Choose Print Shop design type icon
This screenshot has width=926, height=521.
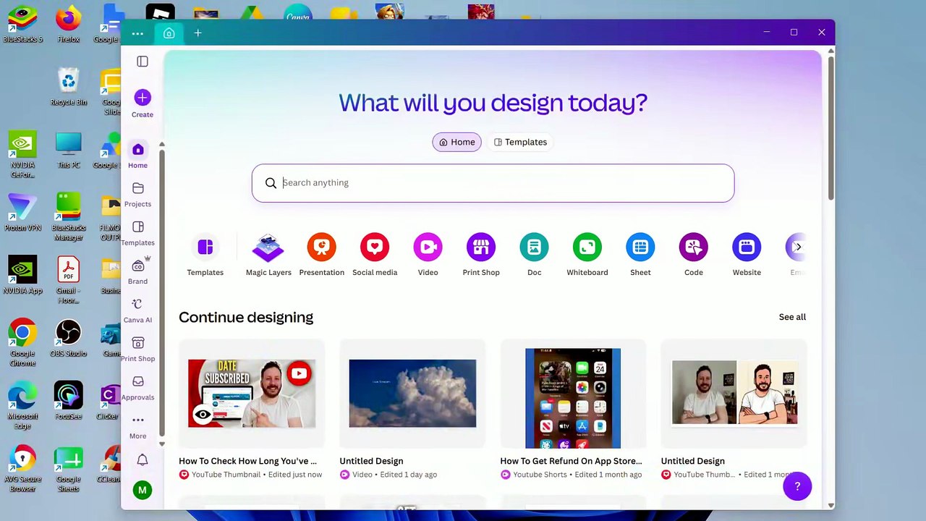coord(481,247)
